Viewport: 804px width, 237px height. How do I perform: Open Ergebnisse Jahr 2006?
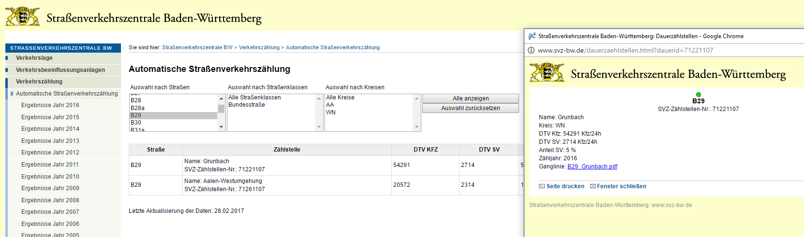pyautogui.click(x=50, y=224)
